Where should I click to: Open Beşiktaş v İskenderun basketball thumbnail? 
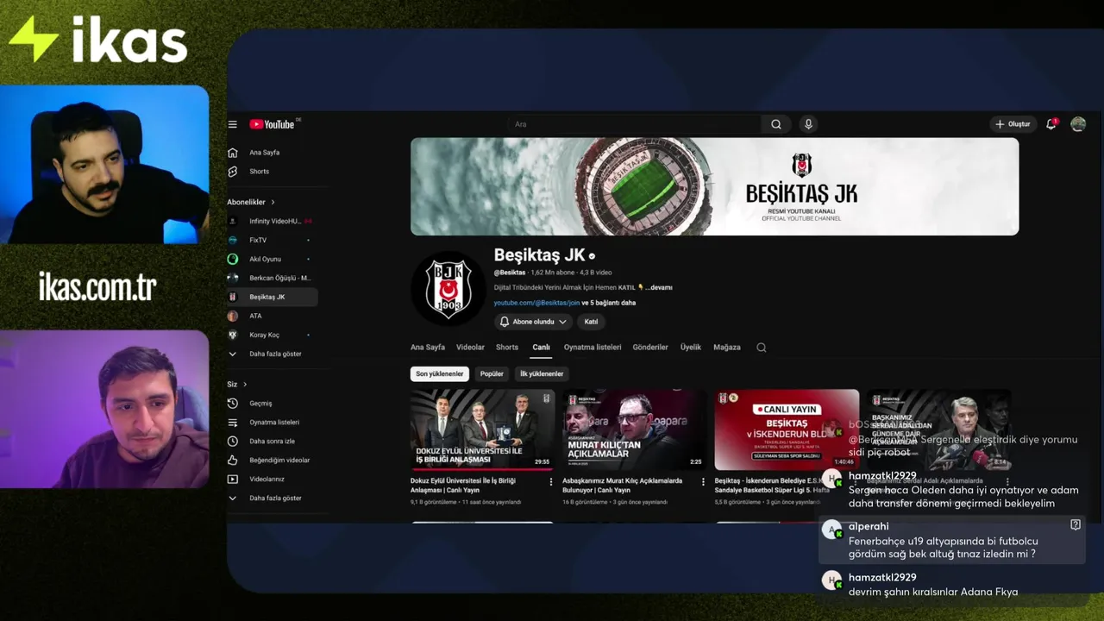point(787,429)
